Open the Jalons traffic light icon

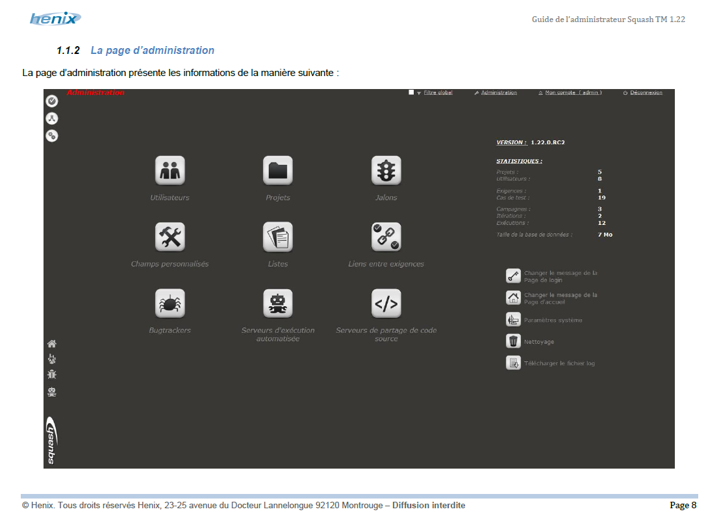[x=386, y=170]
